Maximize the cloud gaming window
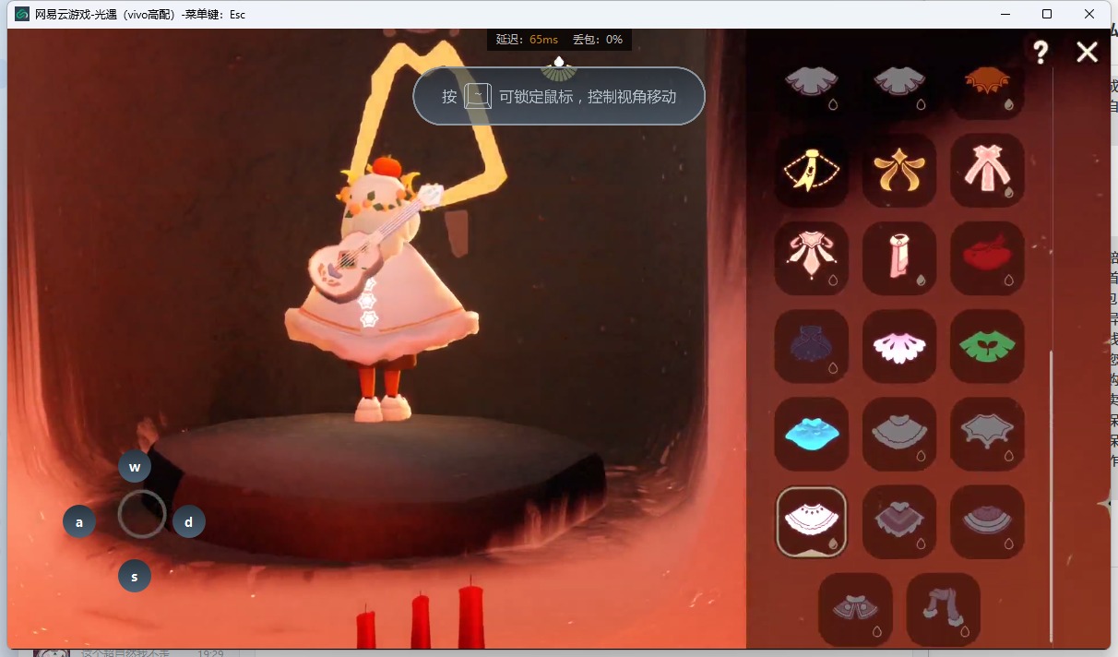This screenshot has height=657, width=1118. [x=1047, y=14]
